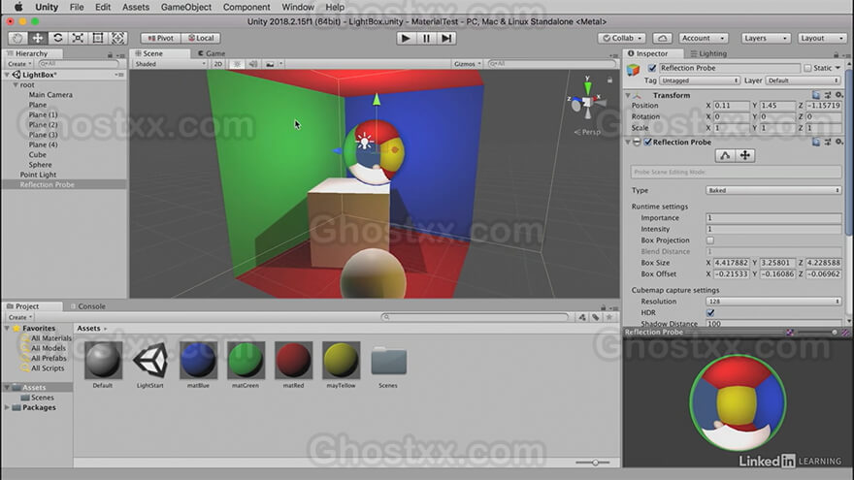Open the Tag dropdown
The height and width of the screenshot is (480, 854).
(700, 80)
